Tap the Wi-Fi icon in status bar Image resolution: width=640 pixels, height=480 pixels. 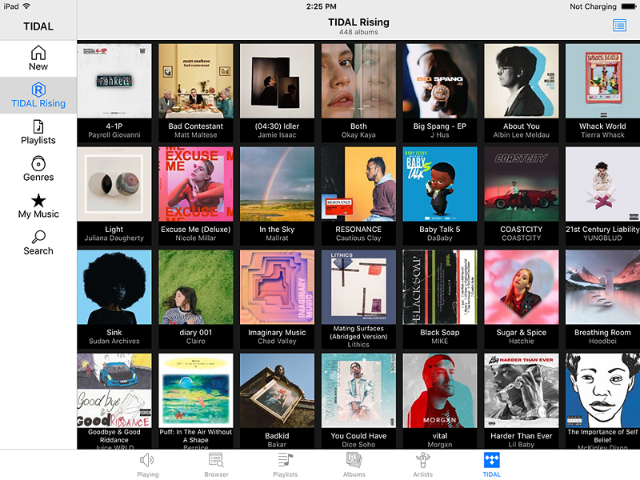(26, 6)
